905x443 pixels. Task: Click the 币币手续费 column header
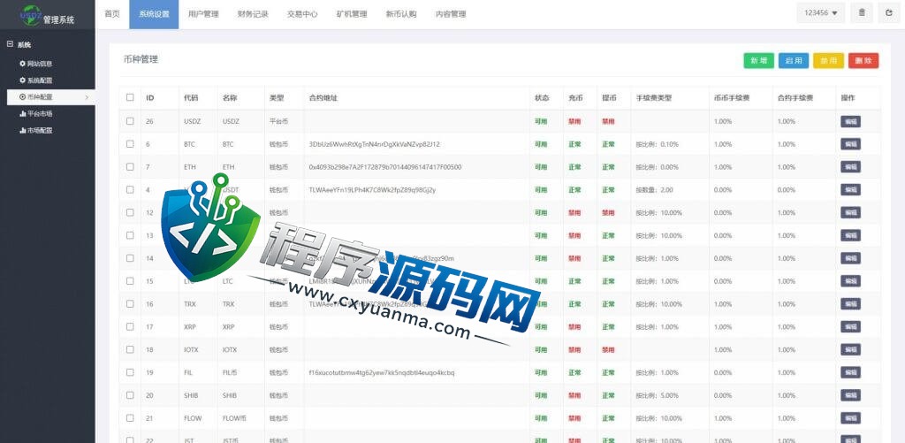point(732,98)
